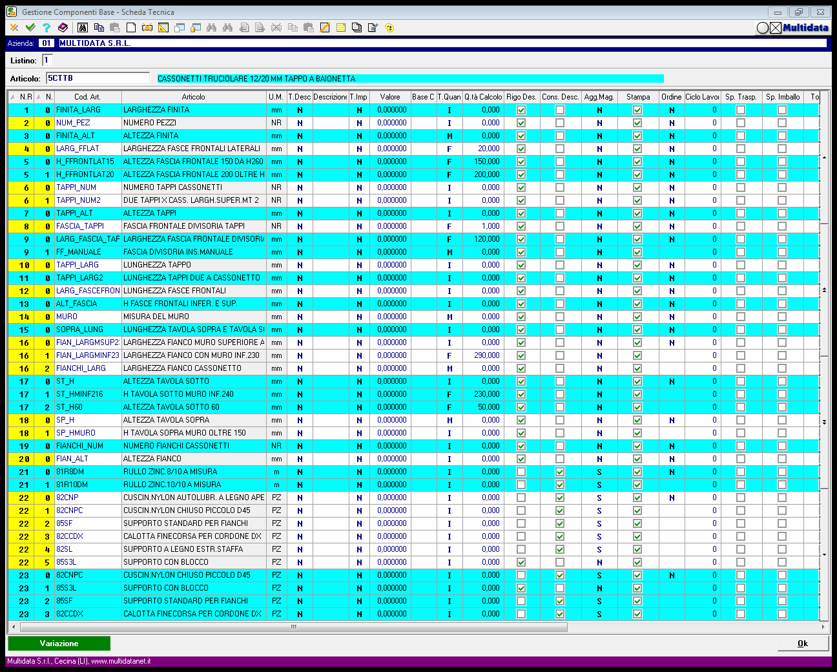Click the page with pencil edit icon

coord(373,27)
